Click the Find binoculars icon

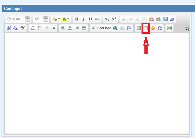tap(9, 28)
